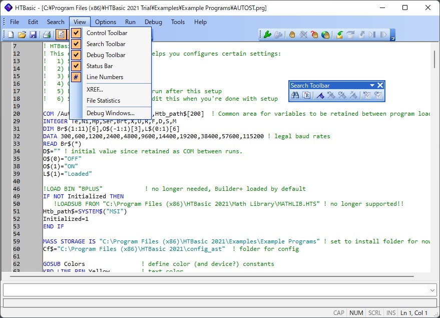Close the floating Search Toolbar
440x318 pixels.
pos(380,85)
